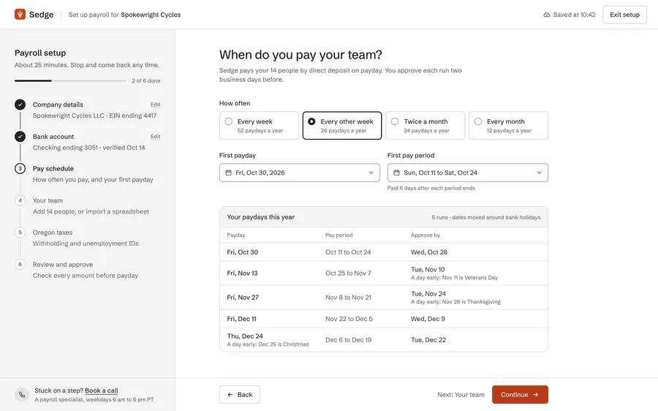Screen dimensions: 658x411
Task: Expand First pay period using its chevron
Action: coord(540,173)
